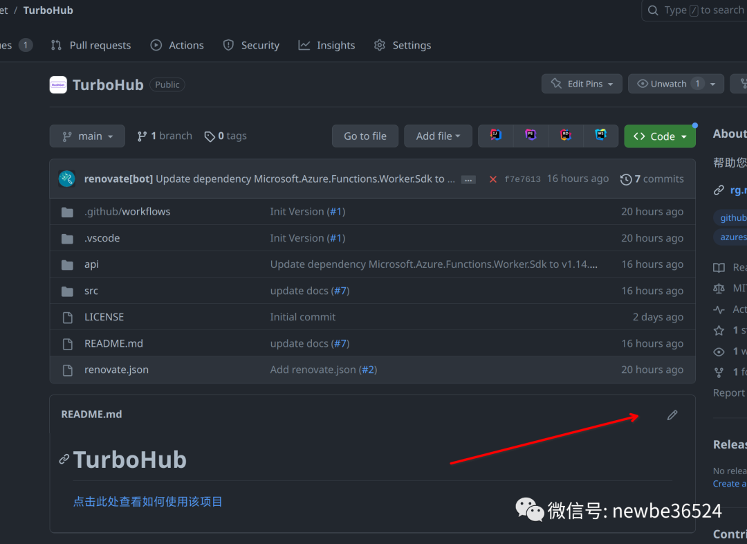Open the 1 branch link
The image size is (747, 544).
165,136
